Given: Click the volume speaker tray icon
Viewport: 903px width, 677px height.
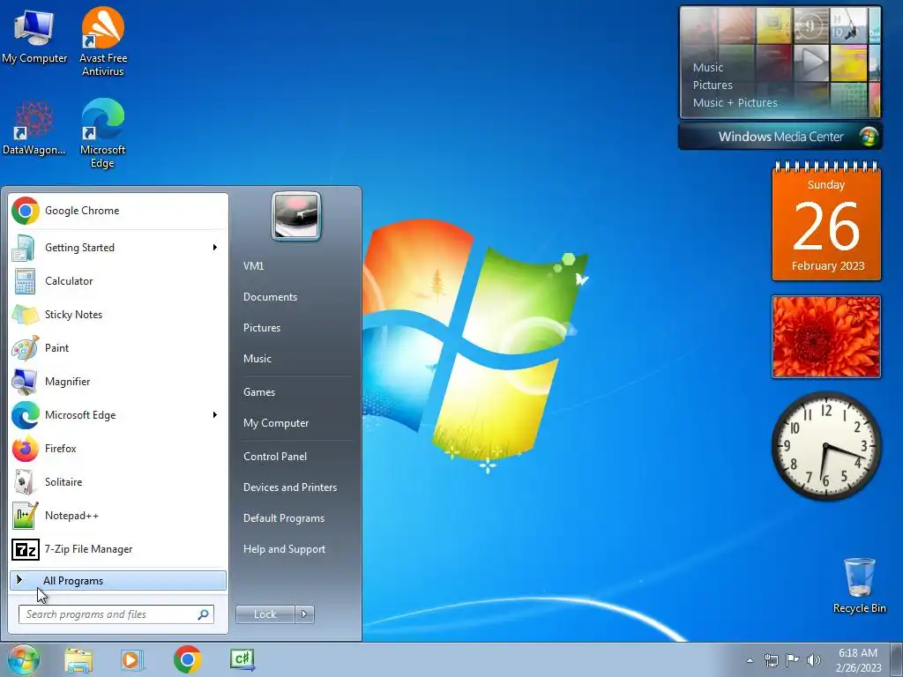Looking at the screenshot, I should point(814,660).
